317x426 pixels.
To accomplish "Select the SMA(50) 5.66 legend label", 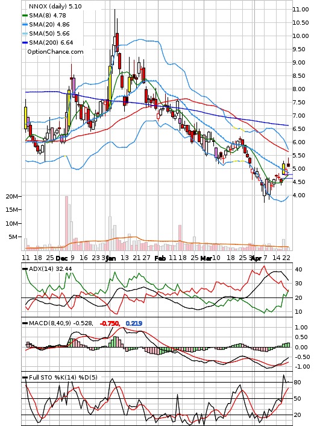I will (x=49, y=33).
